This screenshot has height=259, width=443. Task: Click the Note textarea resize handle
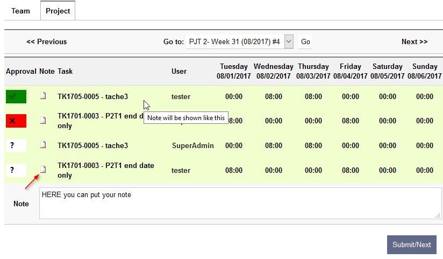(x=438, y=215)
